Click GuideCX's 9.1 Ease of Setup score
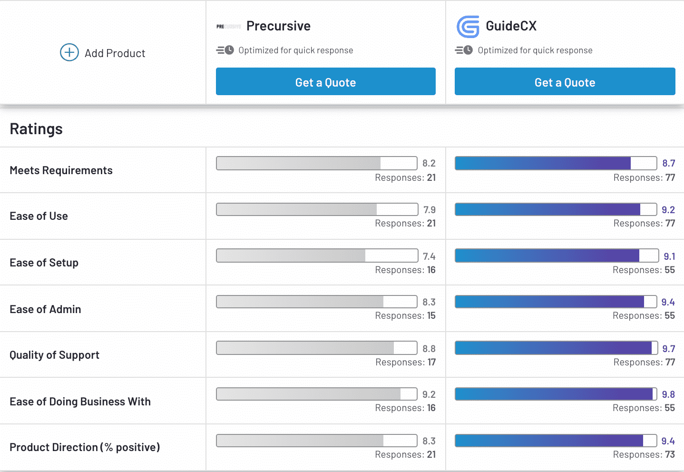Image resolution: width=684 pixels, height=472 pixels. coord(669,256)
